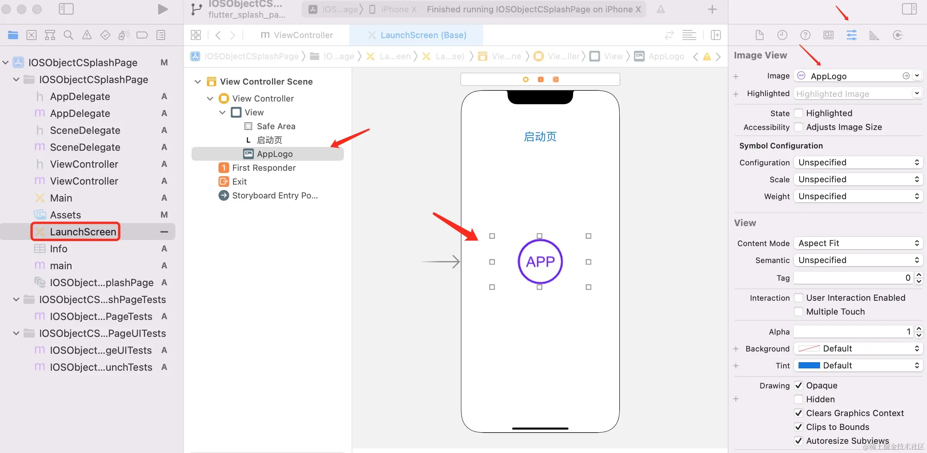Select Assets in the project navigator
Screen dimensions: 927x453
[65, 215]
